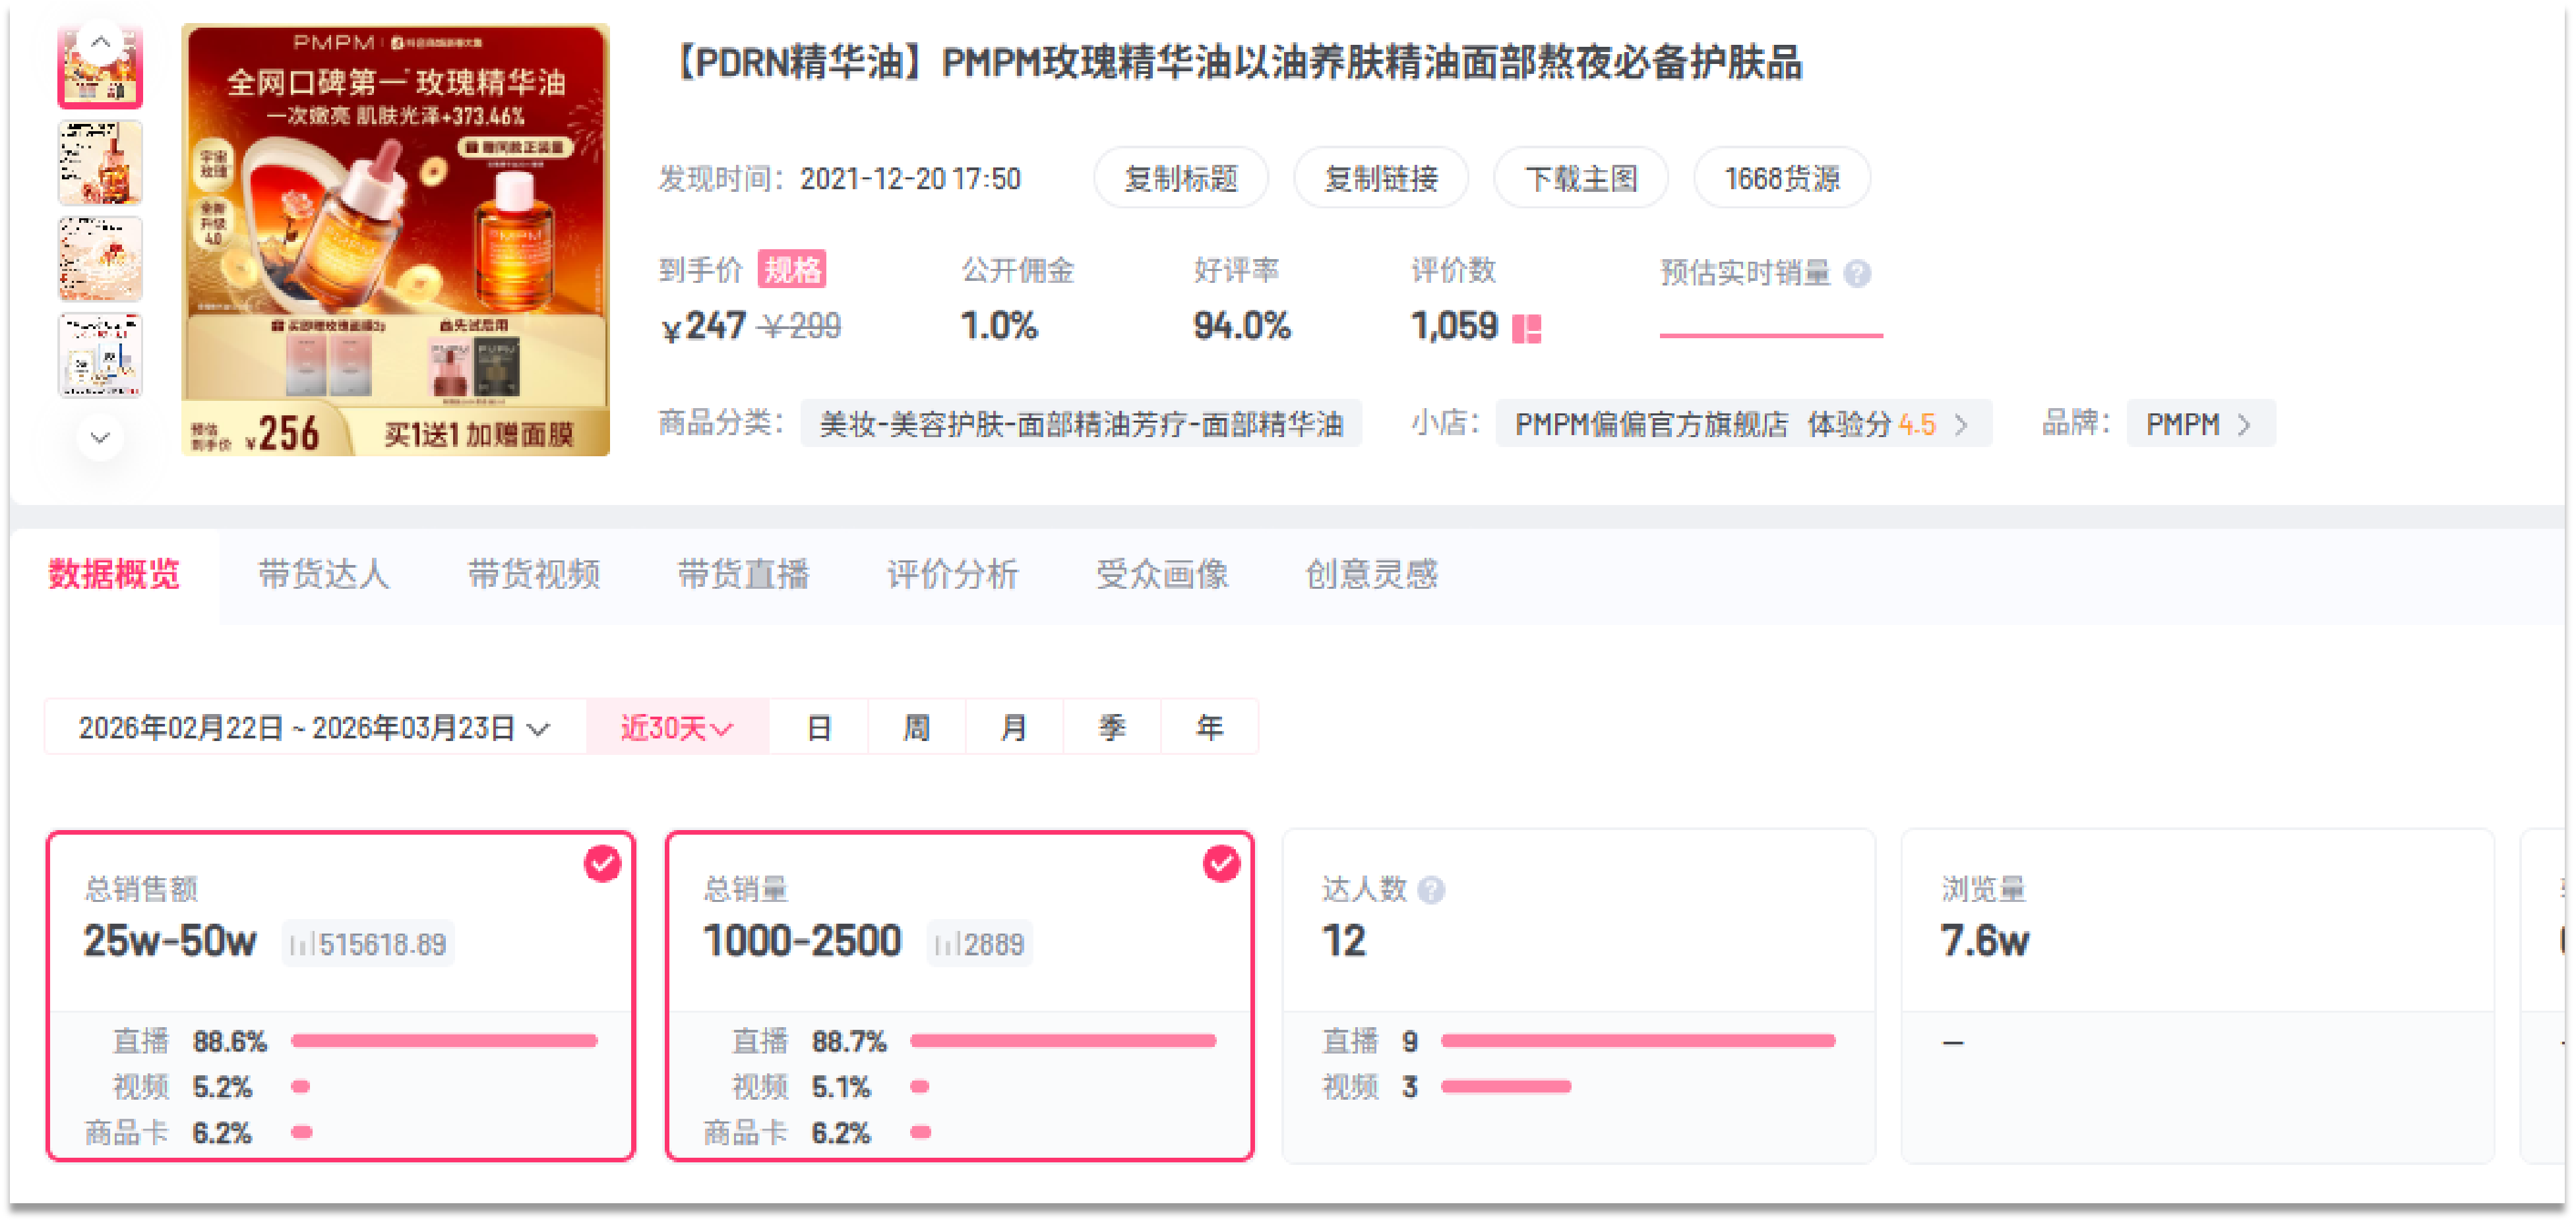Expand the 近30天 period dropdown
Viewport: 2576px width, 1223px height.
(677, 727)
